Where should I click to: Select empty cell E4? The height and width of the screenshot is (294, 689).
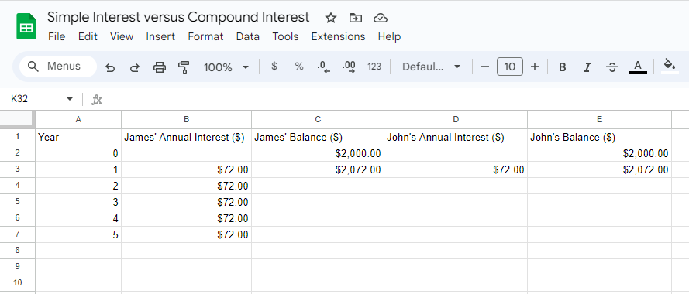[599, 186]
